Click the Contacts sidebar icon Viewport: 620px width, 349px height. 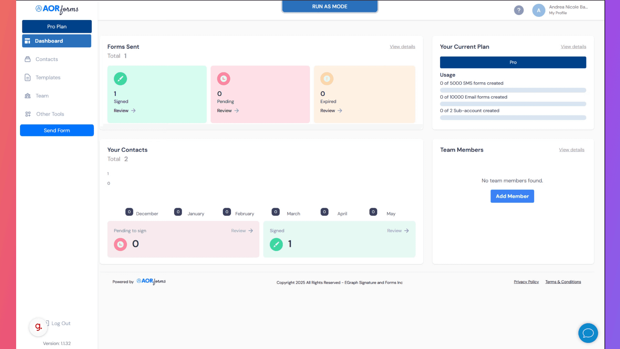[x=28, y=59]
